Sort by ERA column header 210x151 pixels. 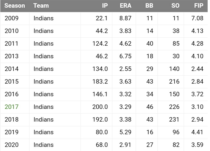point(126,6)
